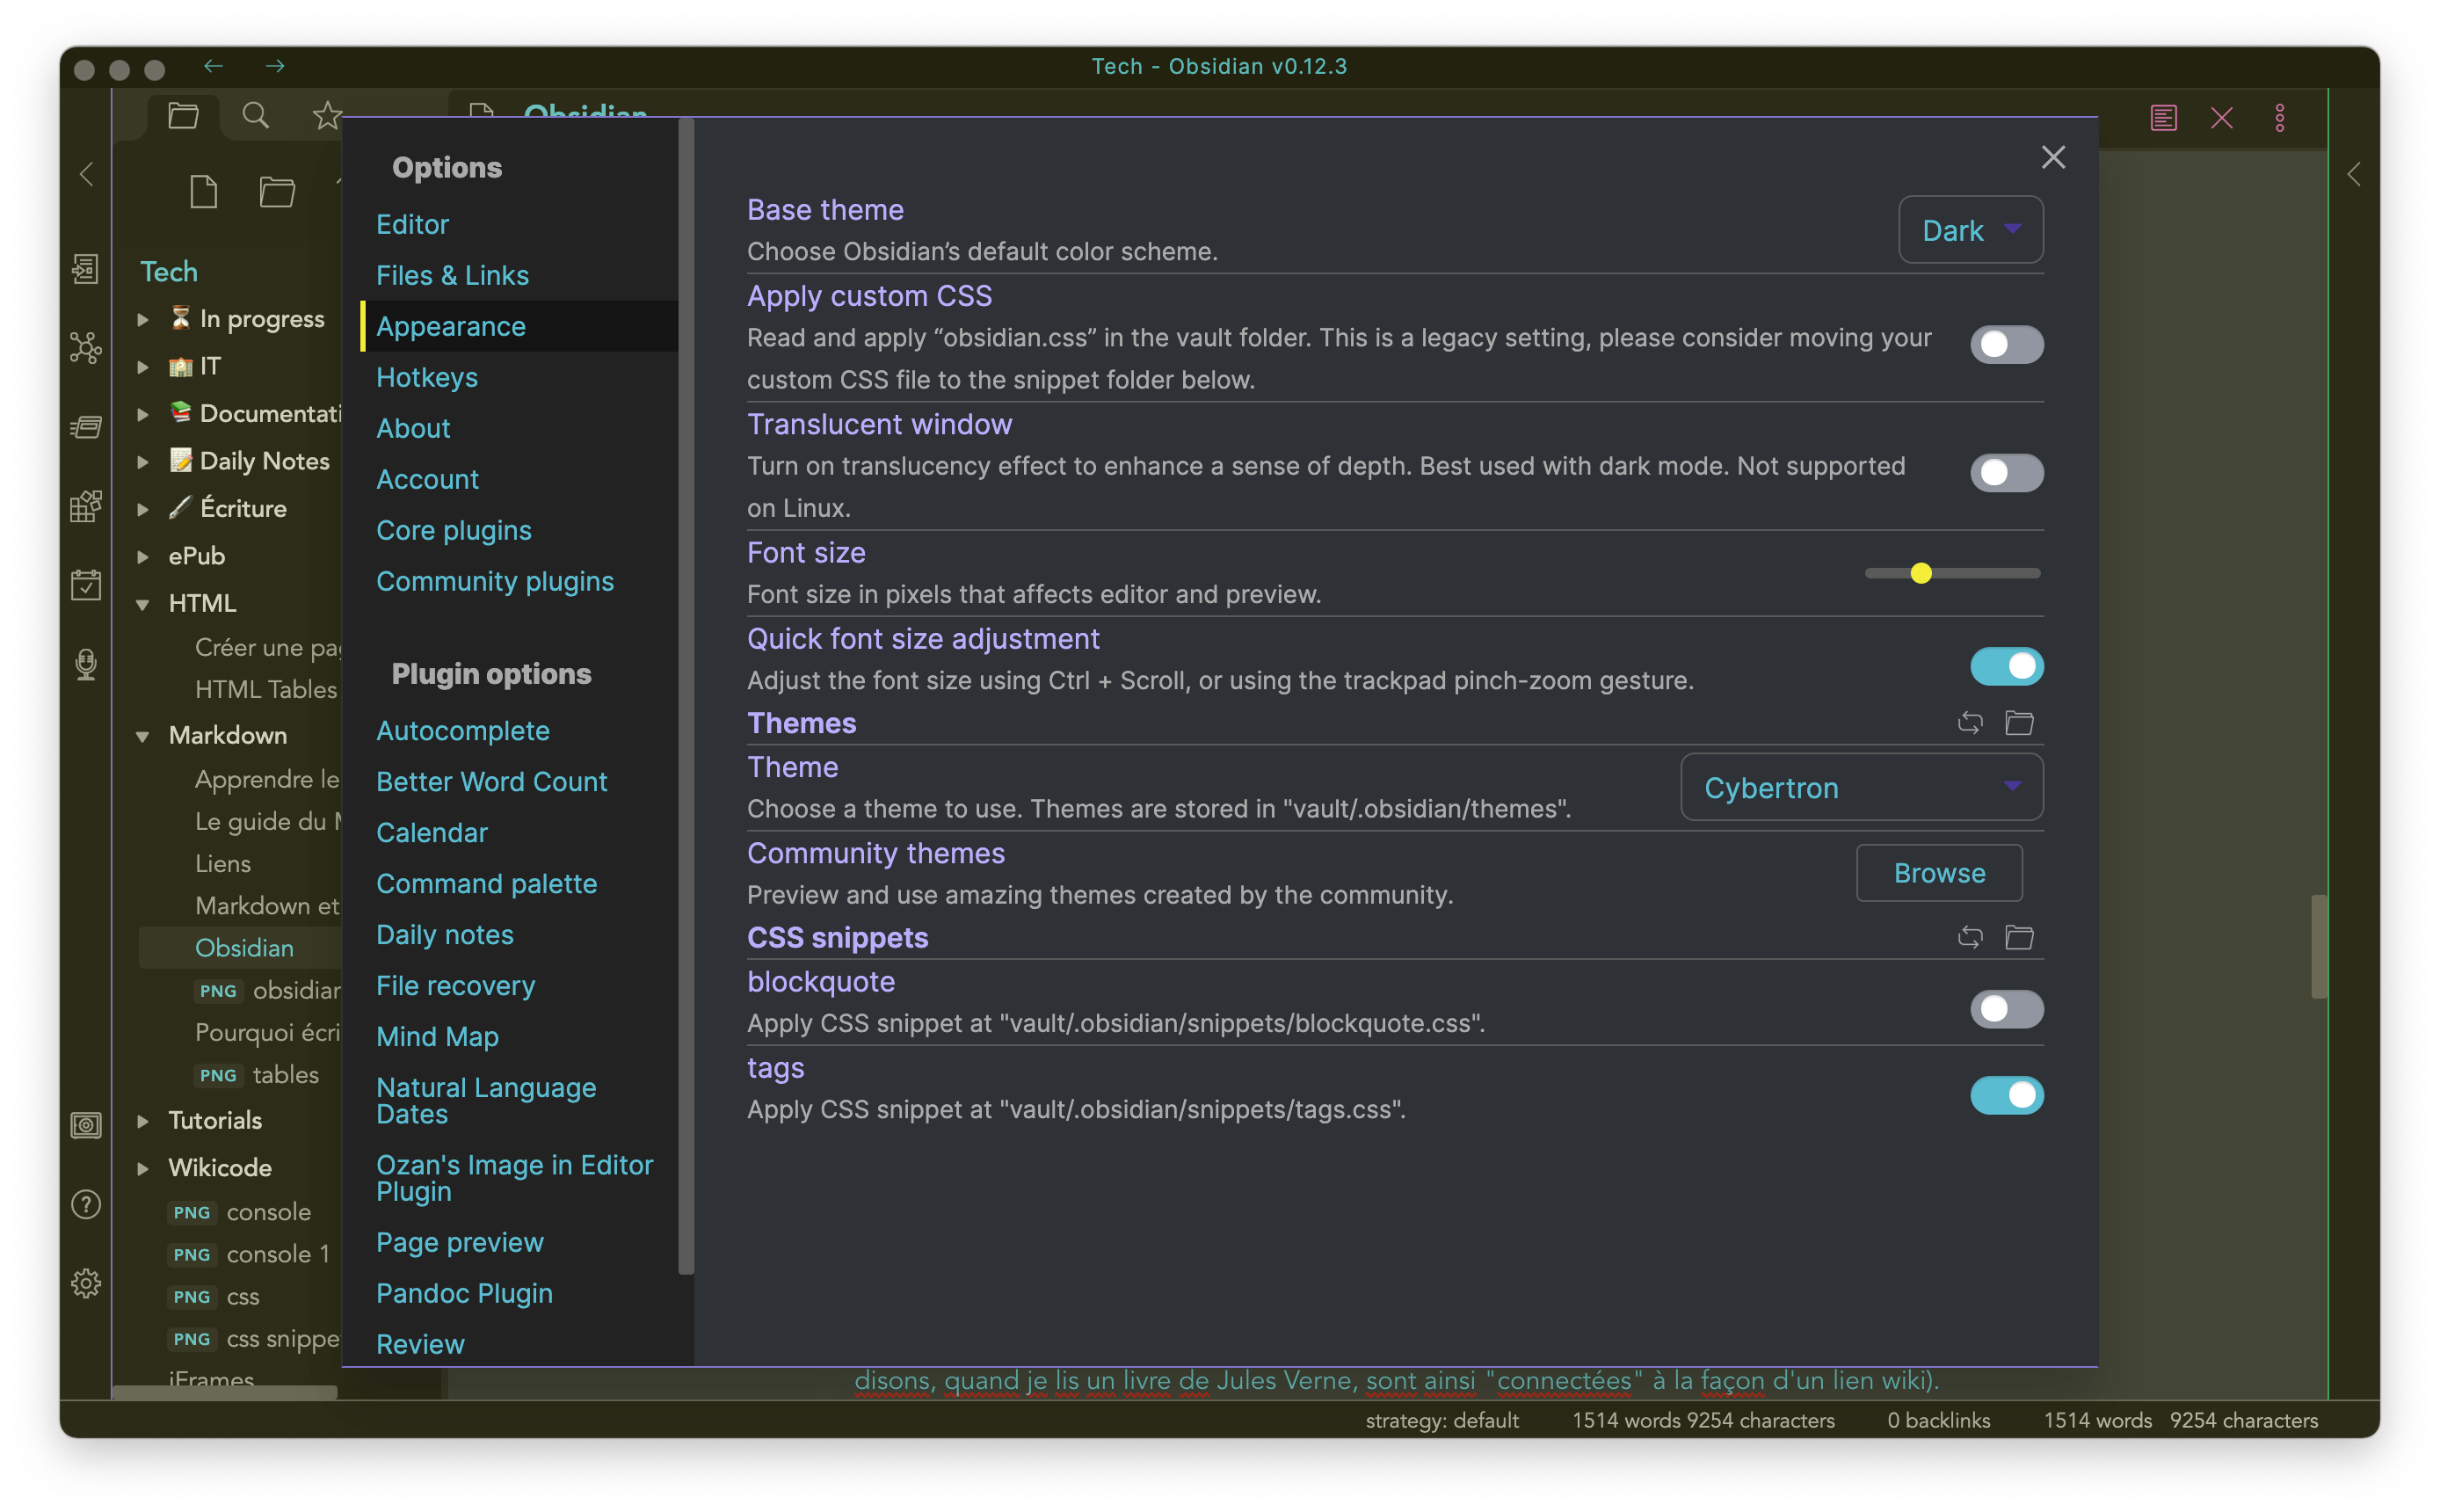
Task: Browse community themes button
Action: [x=1939, y=873]
